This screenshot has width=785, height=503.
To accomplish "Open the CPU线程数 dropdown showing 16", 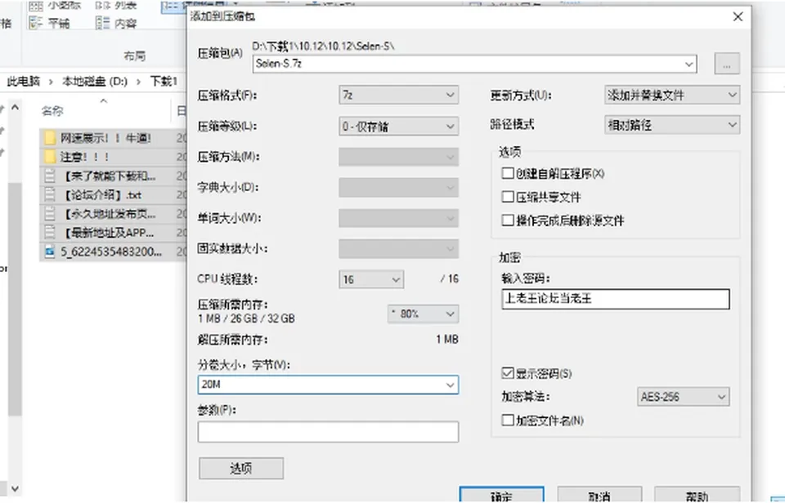I will click(371, 279).
